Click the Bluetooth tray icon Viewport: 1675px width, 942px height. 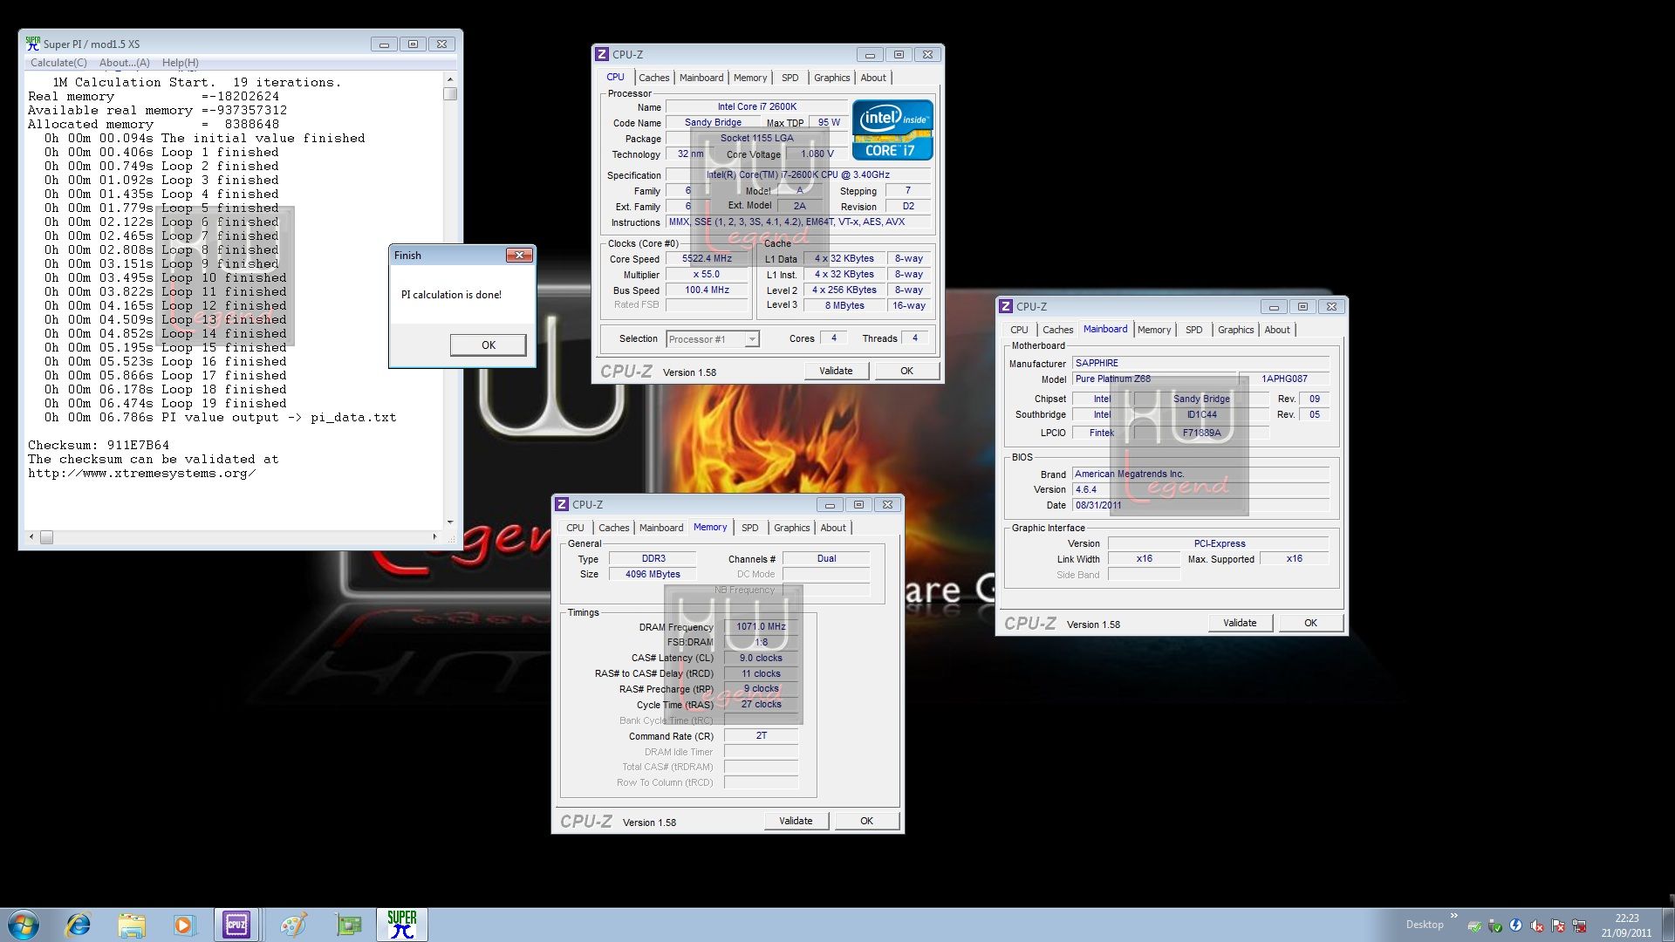tap(1515, 925)
